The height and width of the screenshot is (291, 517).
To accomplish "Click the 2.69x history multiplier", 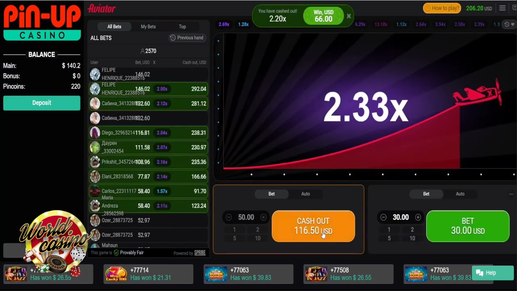I will [224, 25].
